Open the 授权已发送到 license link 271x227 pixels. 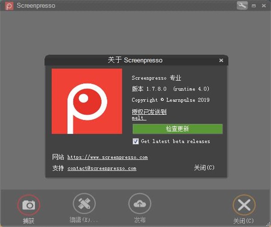point(149,111)
